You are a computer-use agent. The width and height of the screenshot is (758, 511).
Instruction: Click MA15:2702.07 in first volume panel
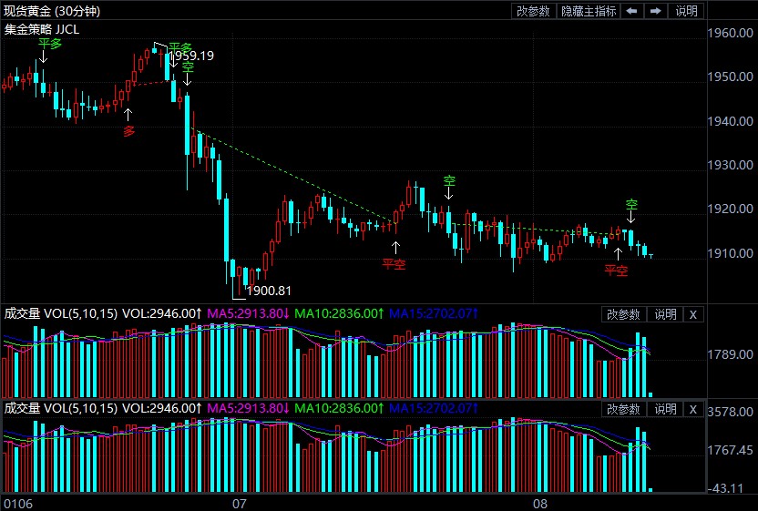pos(434,313)
